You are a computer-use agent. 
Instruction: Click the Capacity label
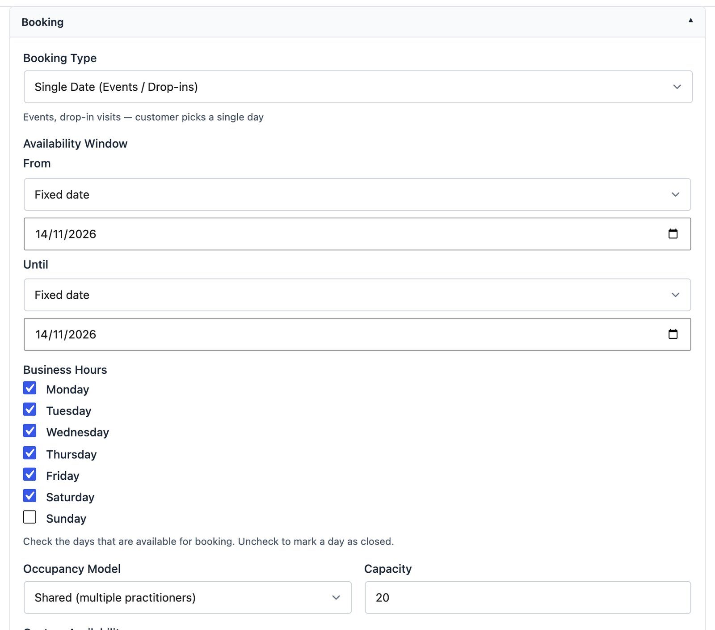[388, 569]
